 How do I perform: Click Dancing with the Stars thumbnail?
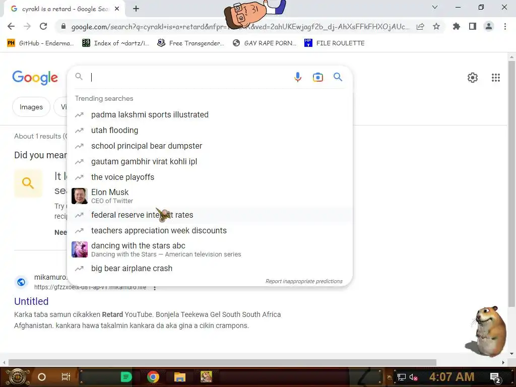coord(80,249)
